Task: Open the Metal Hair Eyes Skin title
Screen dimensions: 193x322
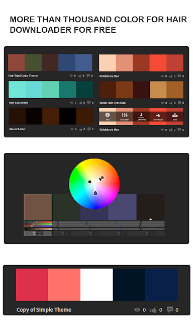Action: pos(113,103)
